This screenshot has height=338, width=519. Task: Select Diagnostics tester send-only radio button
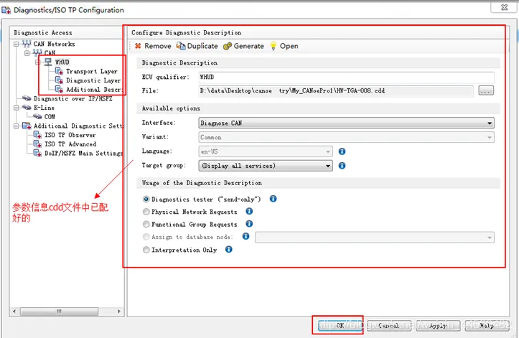(x=146, y=199)
